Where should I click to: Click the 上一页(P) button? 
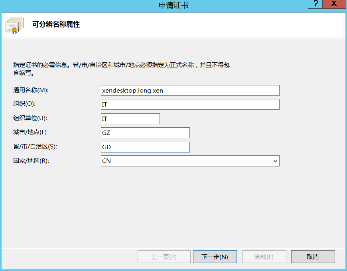(x=164, y=257)
